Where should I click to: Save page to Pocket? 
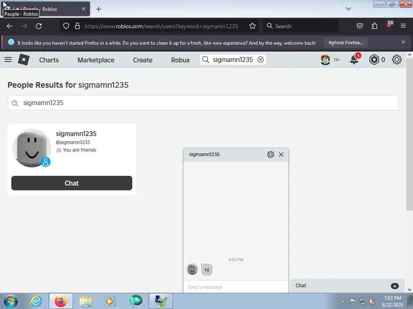(x=359, y=26)
